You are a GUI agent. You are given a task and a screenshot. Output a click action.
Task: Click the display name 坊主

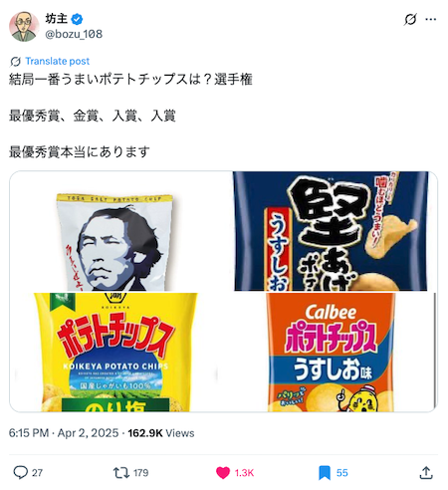56,19
